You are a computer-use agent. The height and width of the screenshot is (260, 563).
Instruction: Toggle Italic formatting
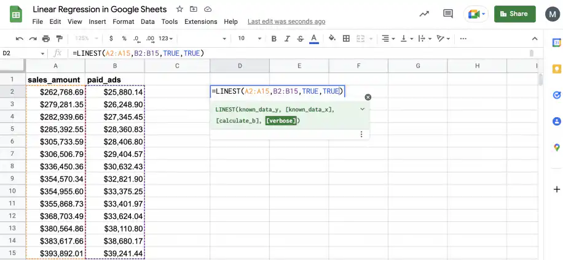tap(287, 38)
